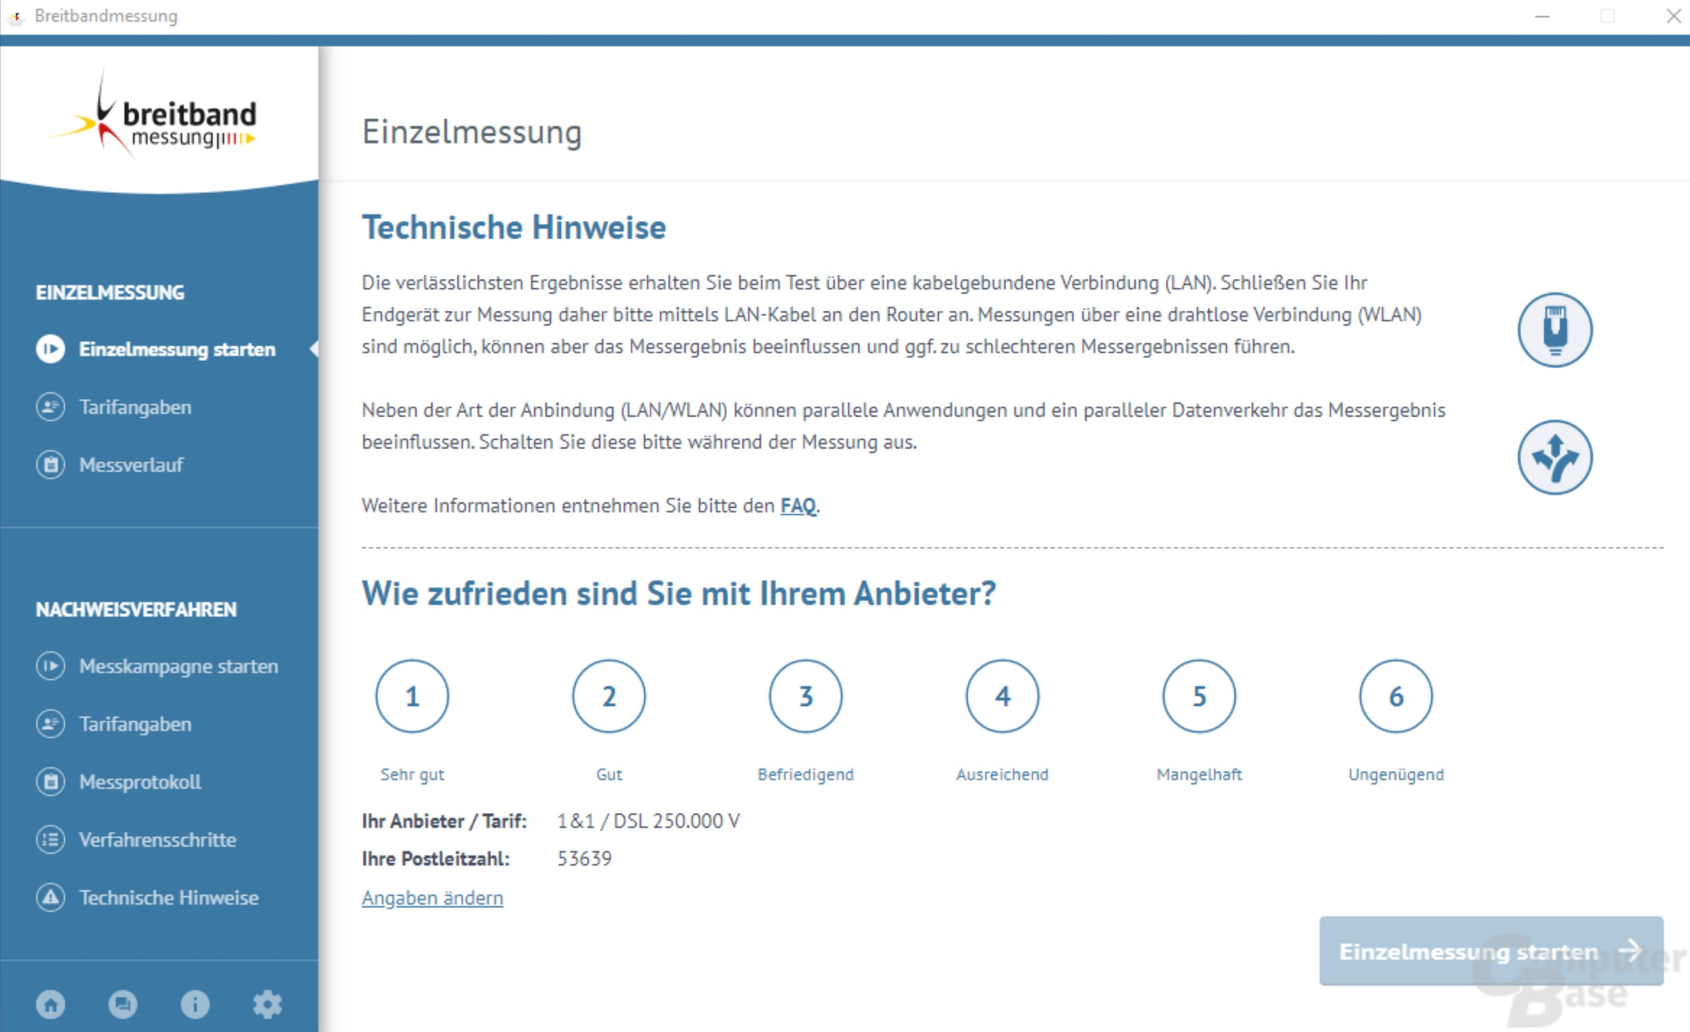Screen dimensions: 1690x1032
Task: Click the play icon beside Einzelmessung starten
Action: point(51,349)
